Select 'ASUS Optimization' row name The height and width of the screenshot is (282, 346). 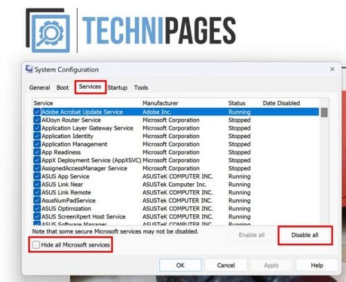coord(66,209)
